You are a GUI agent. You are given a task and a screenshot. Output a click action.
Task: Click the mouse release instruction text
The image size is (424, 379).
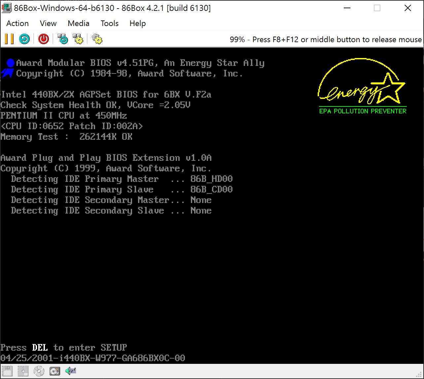(x=337, y=39)
